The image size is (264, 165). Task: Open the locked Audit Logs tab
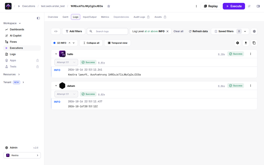click(142, 17)
